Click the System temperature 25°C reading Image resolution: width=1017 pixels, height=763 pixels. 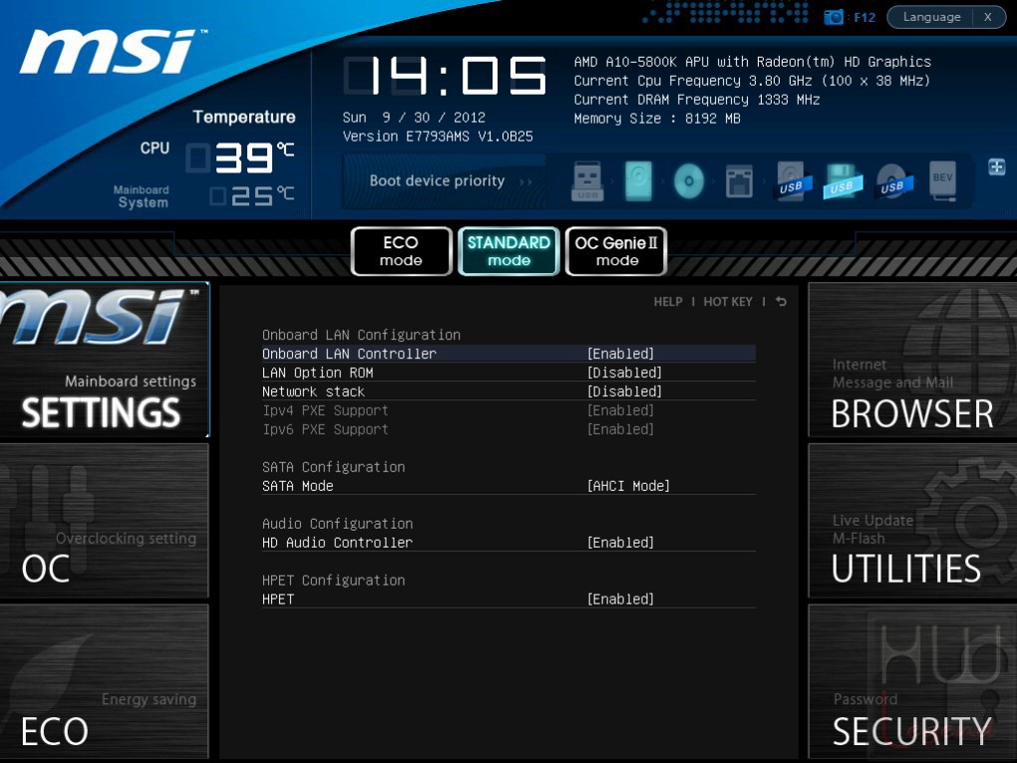tap(252, 195)
